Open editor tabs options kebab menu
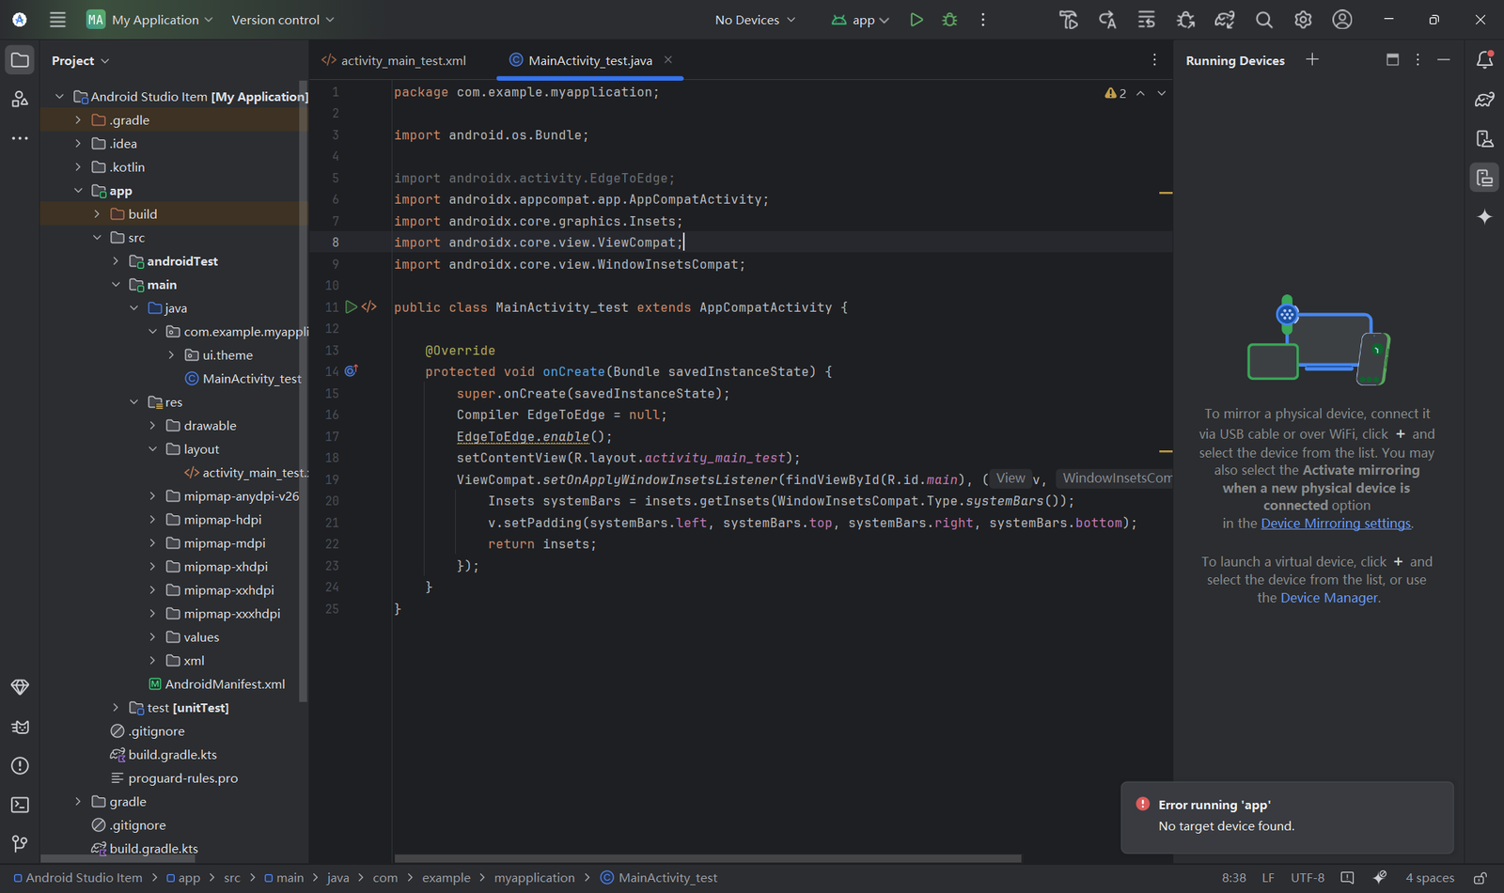Viewport: 1504px width, 893px height. point(1154,59)
